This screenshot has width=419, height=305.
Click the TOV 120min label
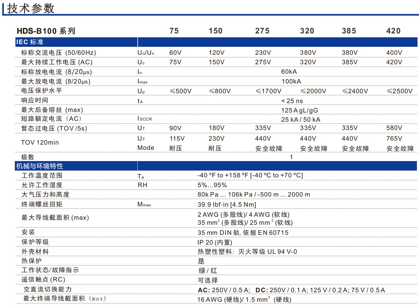point(40,142)
